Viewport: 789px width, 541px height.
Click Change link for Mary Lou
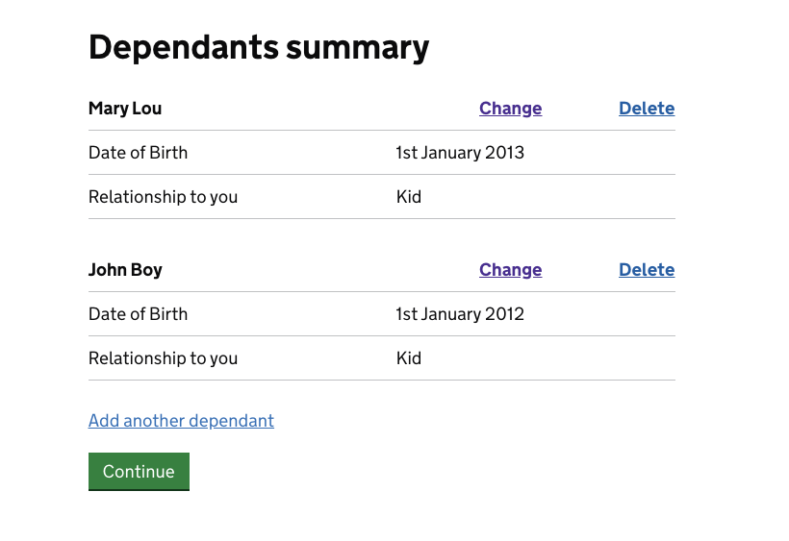point(510,109)
